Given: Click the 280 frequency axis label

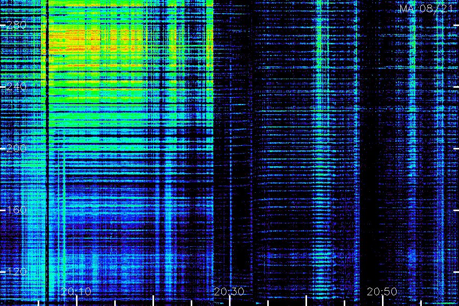Looking at the screenshot, I should (x=16, y=25).
